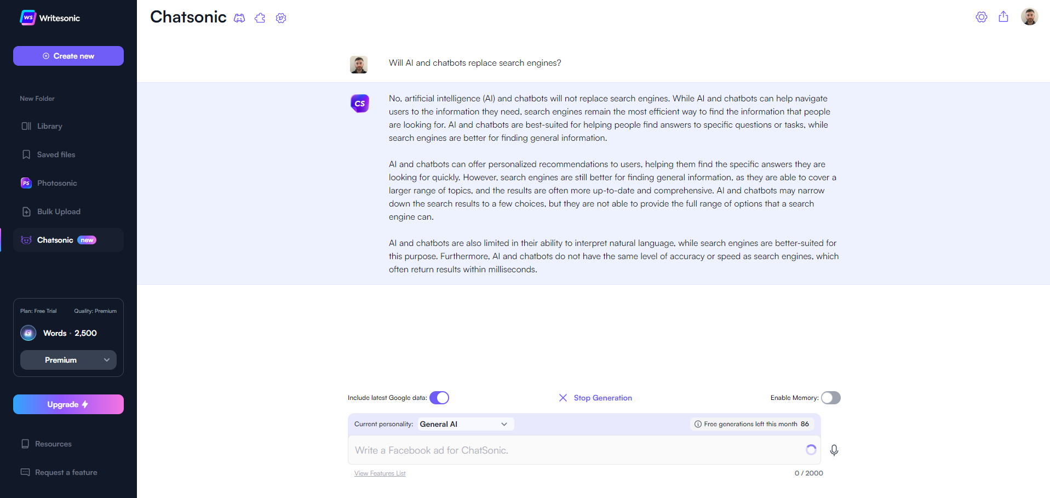Open the user profile avatar menu
Screen dimensions: 1050x498
[1030, 16]
